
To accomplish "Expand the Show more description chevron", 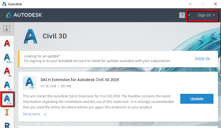I will (45, 114).
